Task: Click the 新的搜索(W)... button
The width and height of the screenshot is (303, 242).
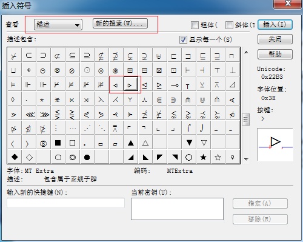Action: point(120,24)
